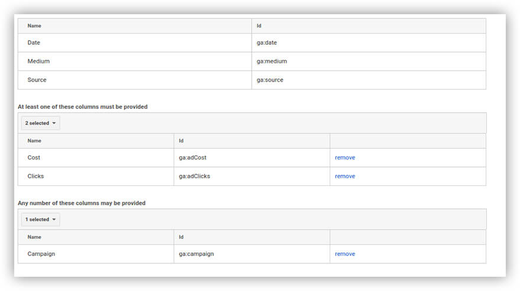Select the Date name cell
The image size is (520, 291).
[34, 42]
